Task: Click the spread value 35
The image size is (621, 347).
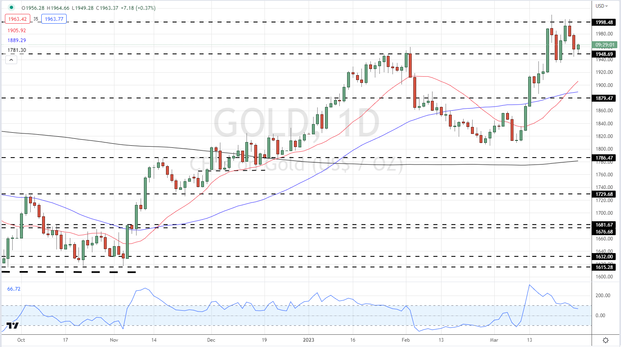Action: [x=36, y=19]
